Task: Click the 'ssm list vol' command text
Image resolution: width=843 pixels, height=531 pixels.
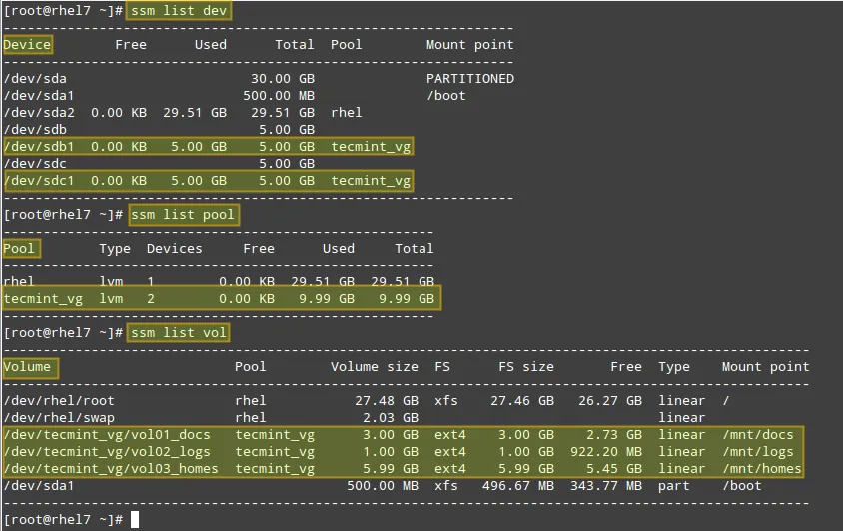Action: click(x=179, y=333)
